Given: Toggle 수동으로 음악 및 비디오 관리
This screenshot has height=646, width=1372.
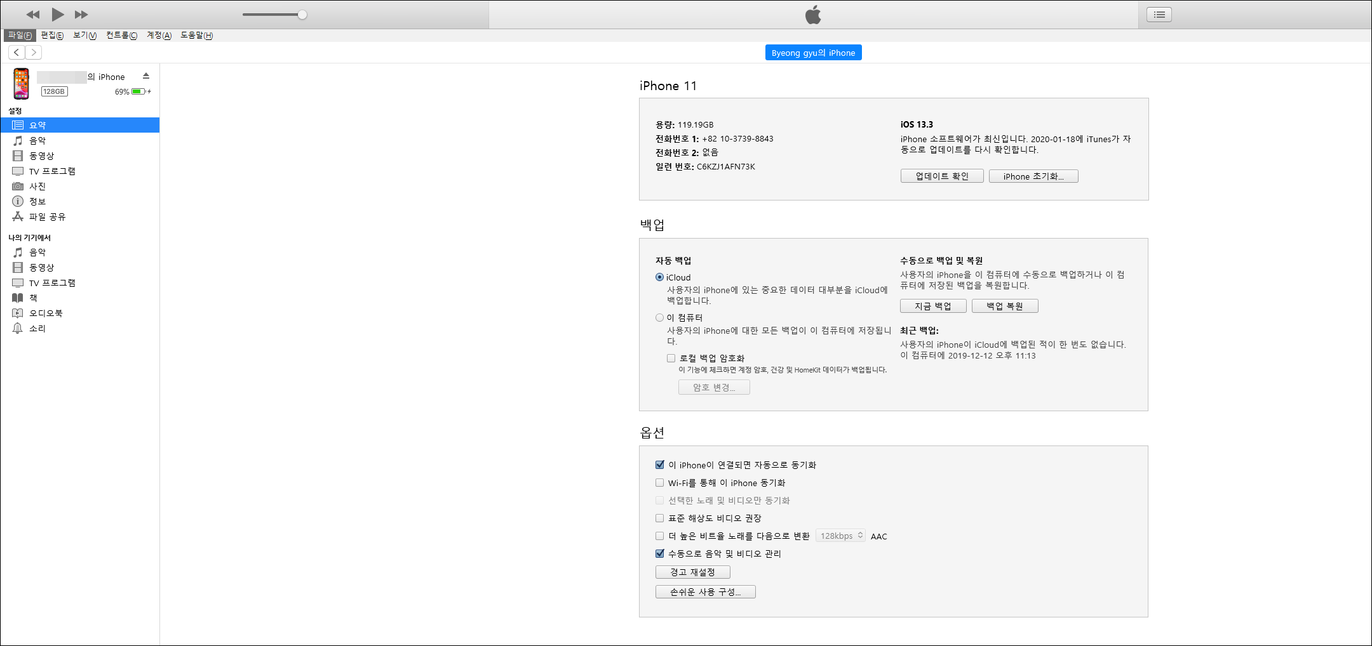Looking at the screenshot, I should pyautogui.click(x=660, y=553).
